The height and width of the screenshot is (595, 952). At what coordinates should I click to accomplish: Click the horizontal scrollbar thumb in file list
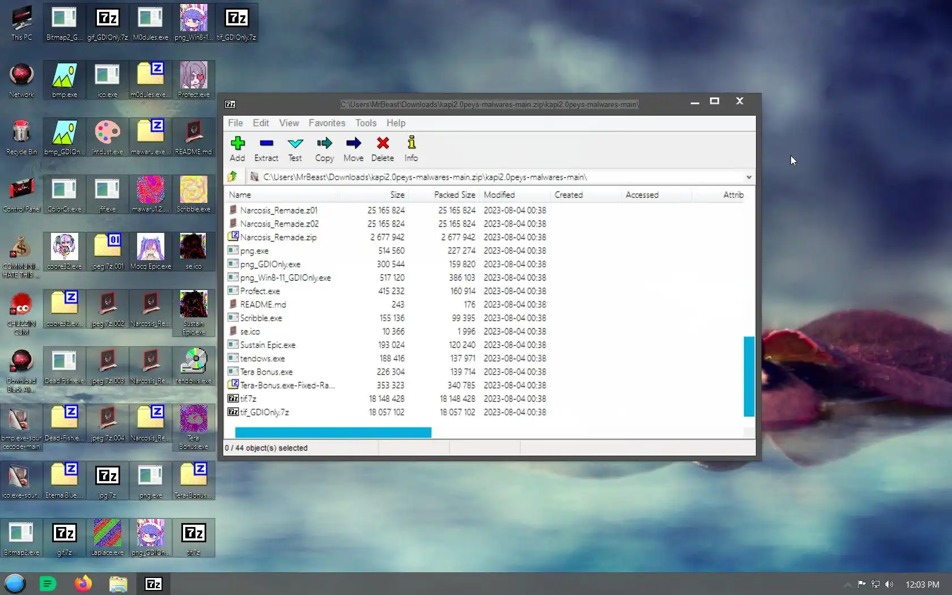(x=333, y=432)
